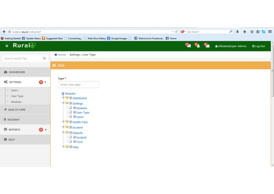
Task: Toggle the Ford checkbox under Reports
Action: point(75,142)
